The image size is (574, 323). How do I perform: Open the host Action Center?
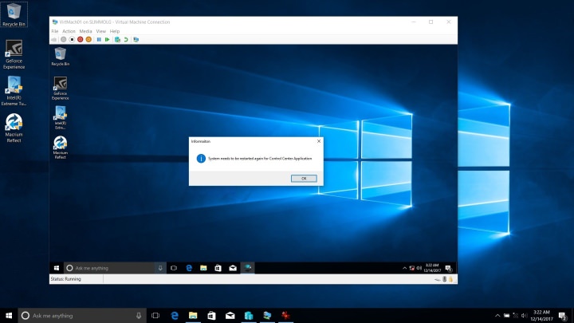(563, 315)
